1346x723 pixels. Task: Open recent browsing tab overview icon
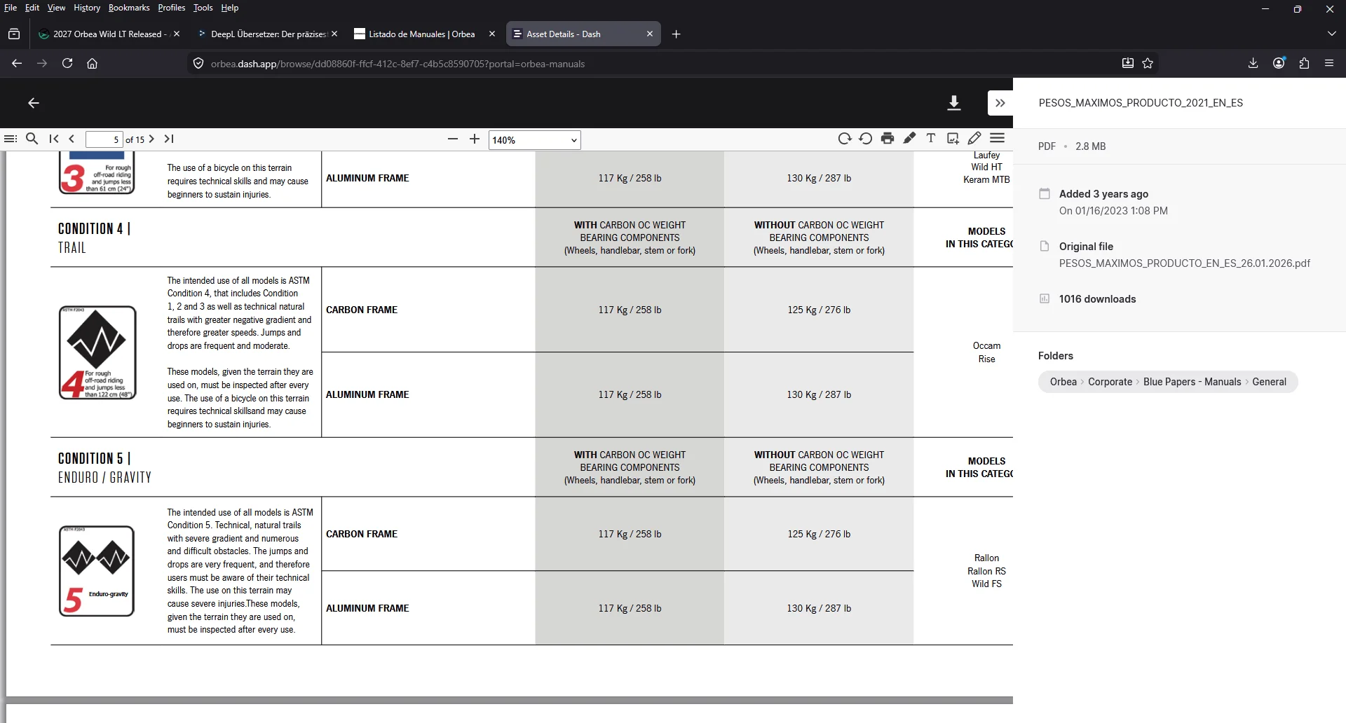(14, 34)
